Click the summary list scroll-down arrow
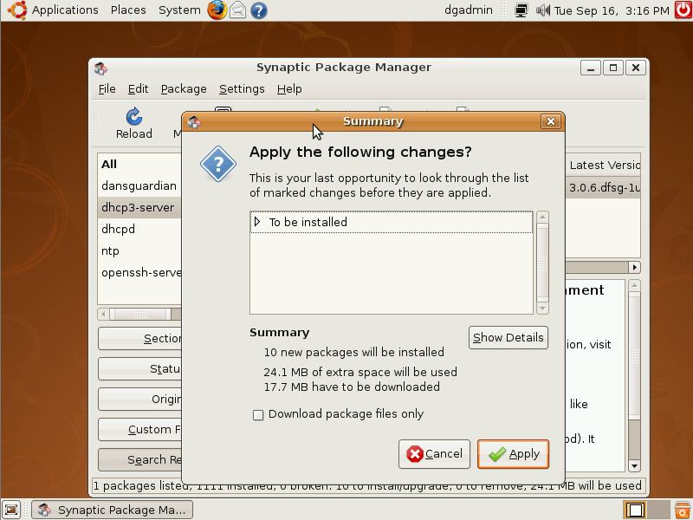The image size is (693, 520). (542, 309)
